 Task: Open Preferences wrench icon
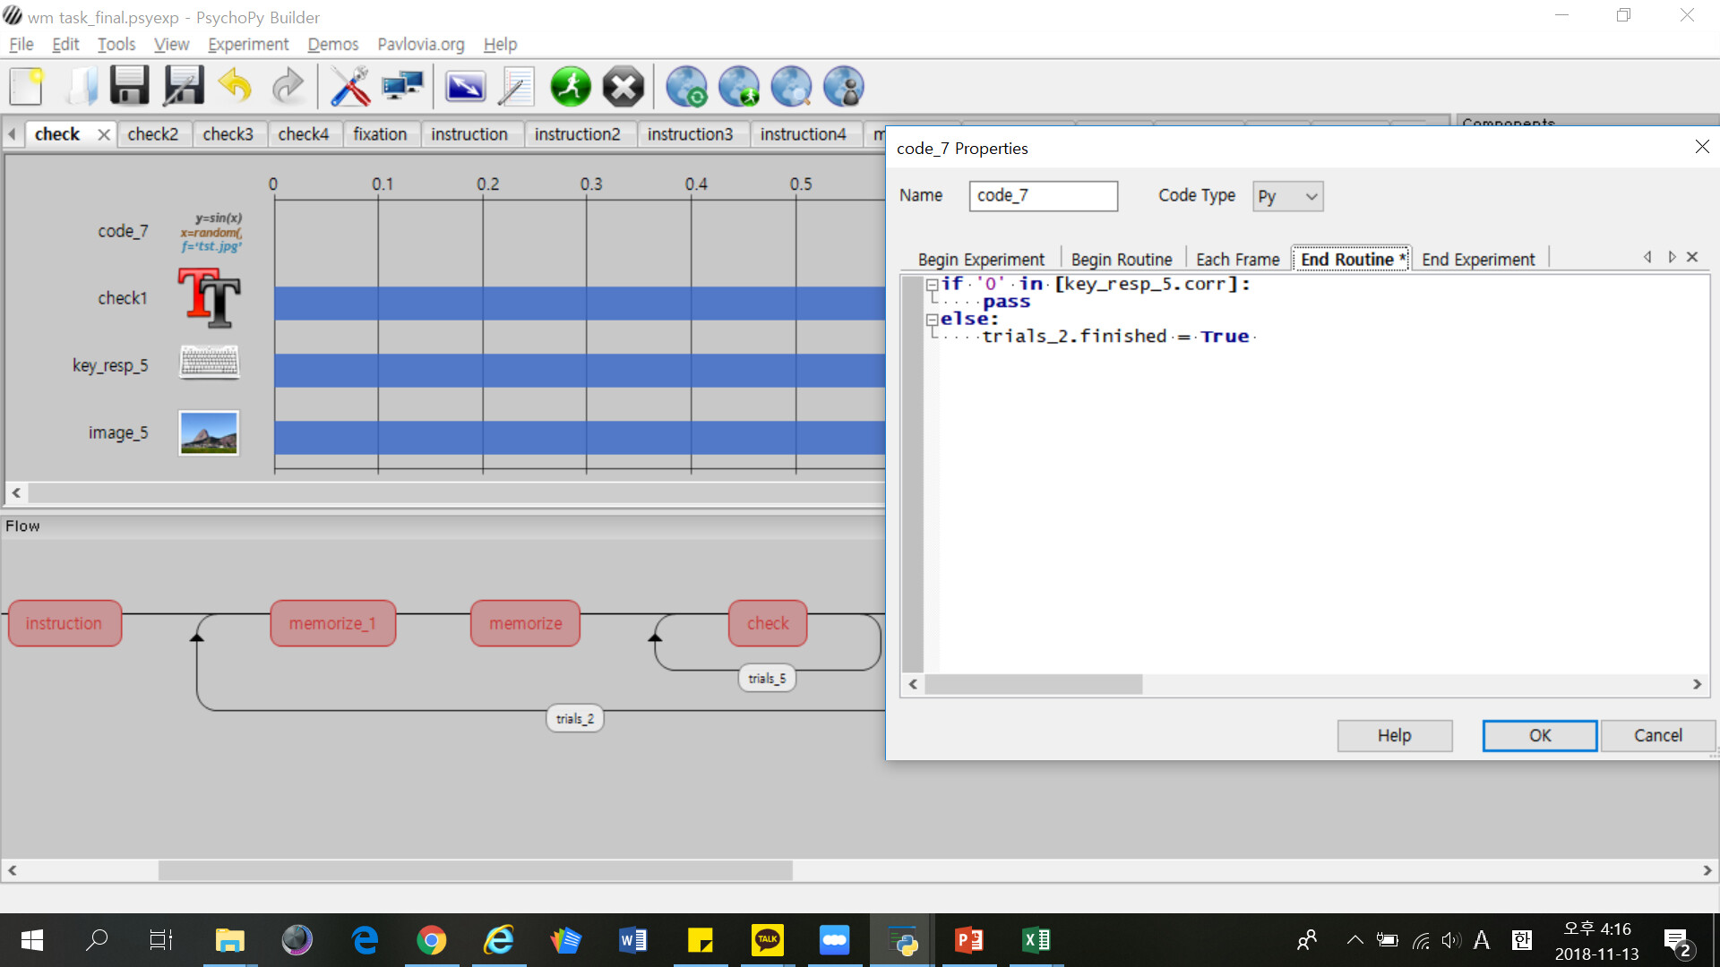click(349, 87)
